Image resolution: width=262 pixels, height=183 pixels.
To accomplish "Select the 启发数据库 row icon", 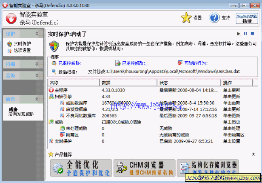I will click(x=63, y=109).
